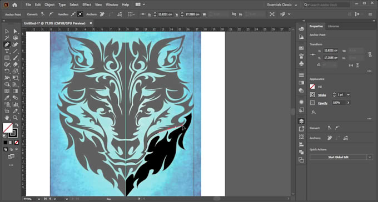Viewport: 378px width, 202px height.
Task: Choose the Eraser tool
Action: pyautogui.click(x=16, y=64)
